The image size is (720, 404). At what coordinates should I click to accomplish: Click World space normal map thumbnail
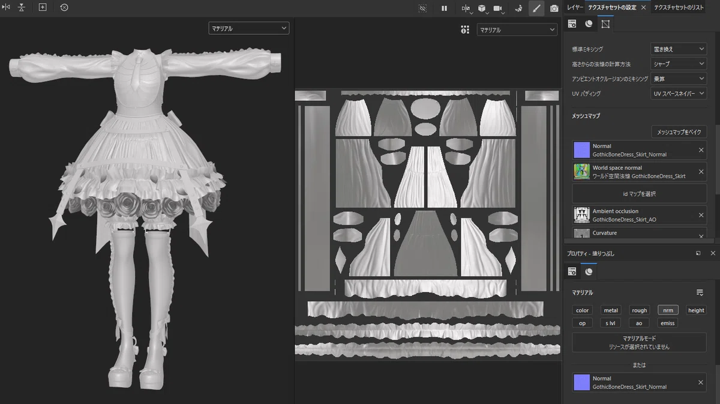tap(582, 172)
